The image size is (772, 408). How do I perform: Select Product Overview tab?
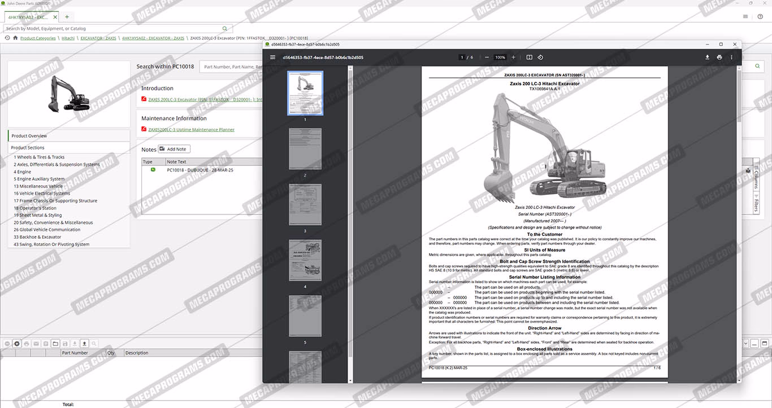pyautogui.click(x=69, y=136)
